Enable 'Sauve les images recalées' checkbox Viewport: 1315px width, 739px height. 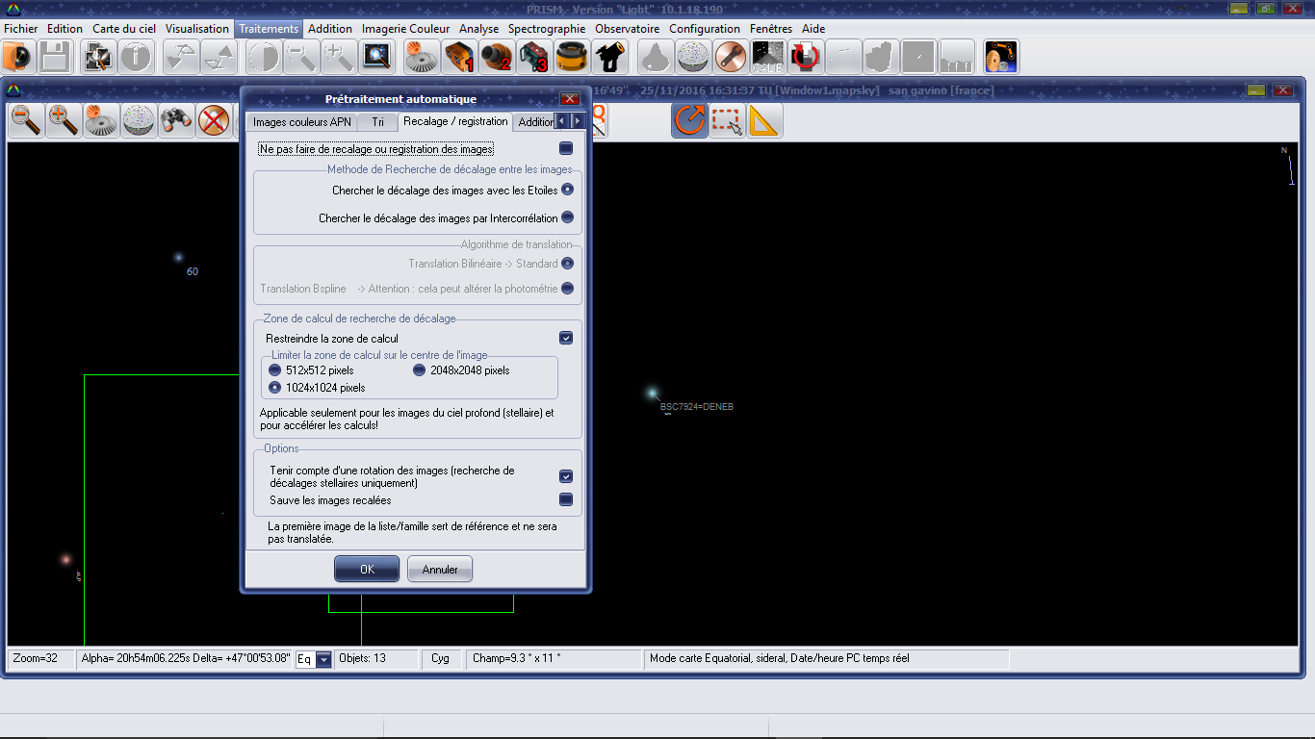pos(566,499)
